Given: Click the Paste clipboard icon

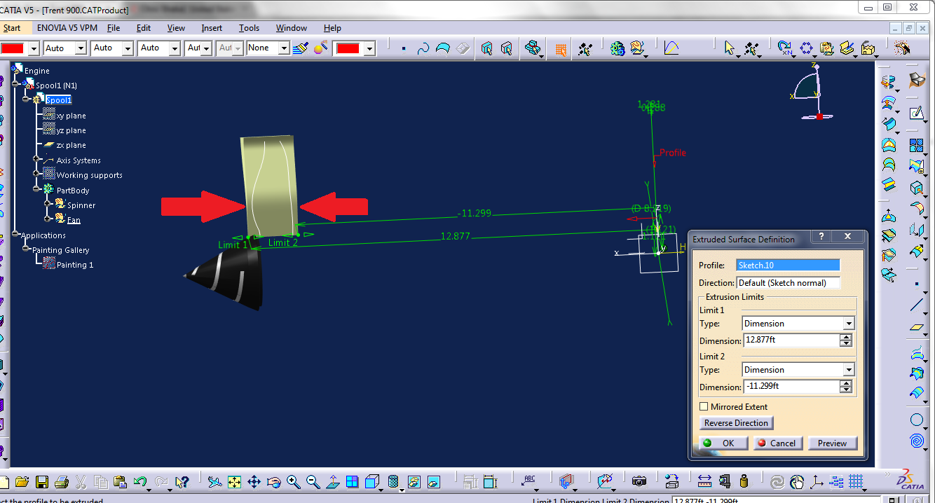Looking at the screenshot, I should click(x=120, y=482).
